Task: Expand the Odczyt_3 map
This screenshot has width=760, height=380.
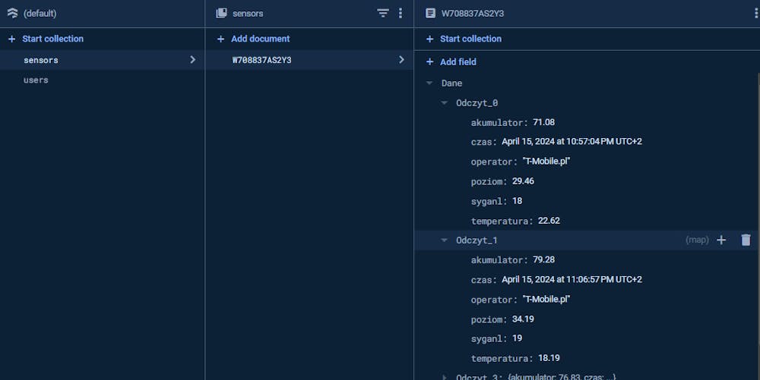Action: [444, 377]
